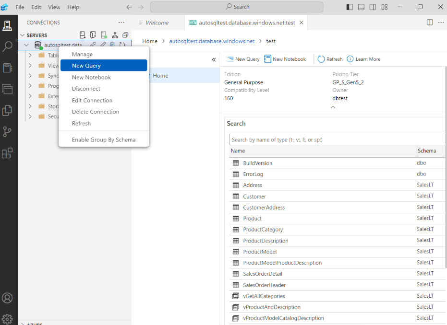Select the Edit Connection pencil icon
The image size is (447, 325).
click(103, 44)
